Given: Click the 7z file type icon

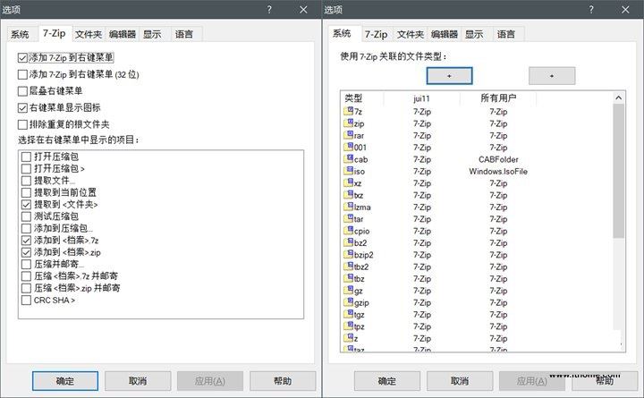Looking at the screenshot, I should [x=348, y=111].
